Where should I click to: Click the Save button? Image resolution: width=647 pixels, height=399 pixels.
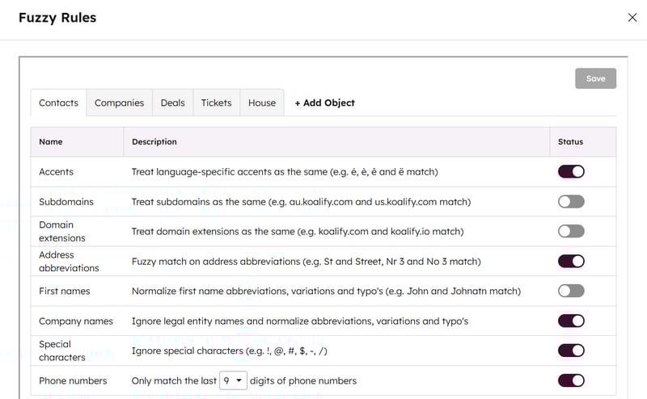click(x=595, y=78)
